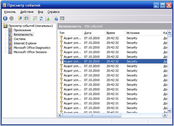The image size is (174, 126).
Task: Open the Internet Explorer log
Action: tap(25, 43)
